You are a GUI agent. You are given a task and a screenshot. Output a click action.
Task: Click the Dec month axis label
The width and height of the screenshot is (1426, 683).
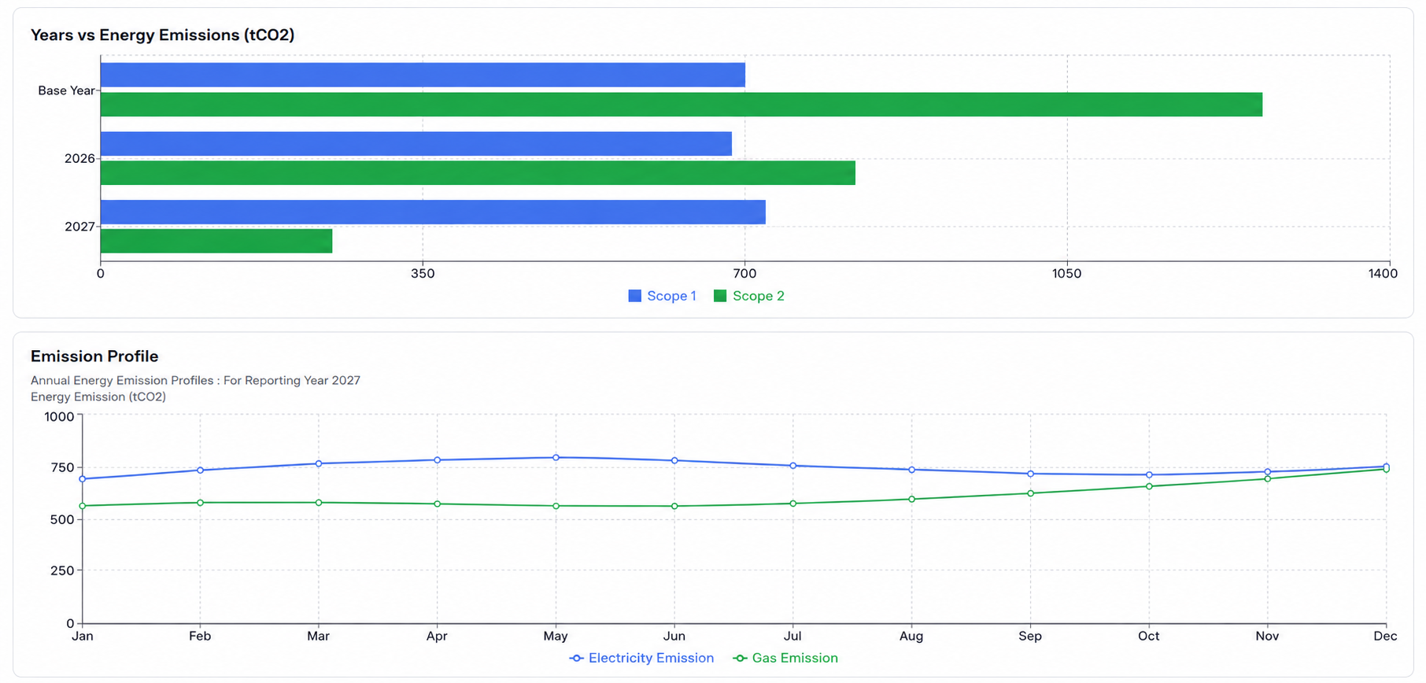1385,636
